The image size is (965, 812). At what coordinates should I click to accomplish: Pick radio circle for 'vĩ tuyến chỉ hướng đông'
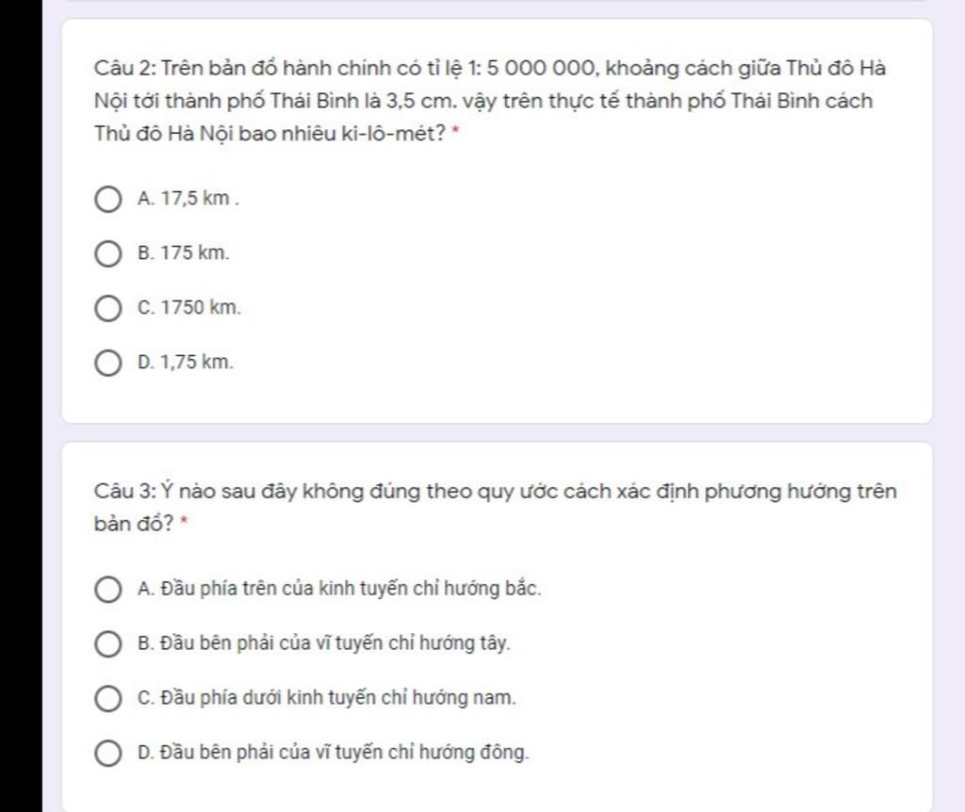point(107,753)
